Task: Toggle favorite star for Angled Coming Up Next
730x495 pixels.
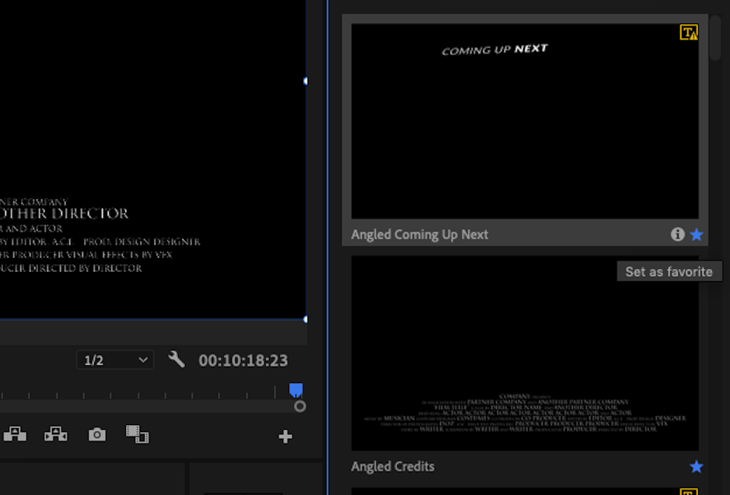Action: click(697, 235)
